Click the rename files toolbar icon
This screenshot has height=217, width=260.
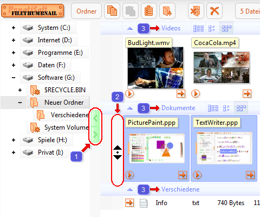pyautogui.click(x=196, y=11)
